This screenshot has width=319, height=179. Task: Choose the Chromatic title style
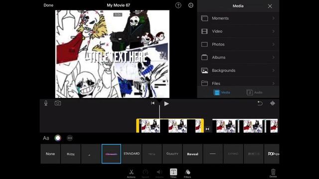pyautogui.click(x=111, y=154)
